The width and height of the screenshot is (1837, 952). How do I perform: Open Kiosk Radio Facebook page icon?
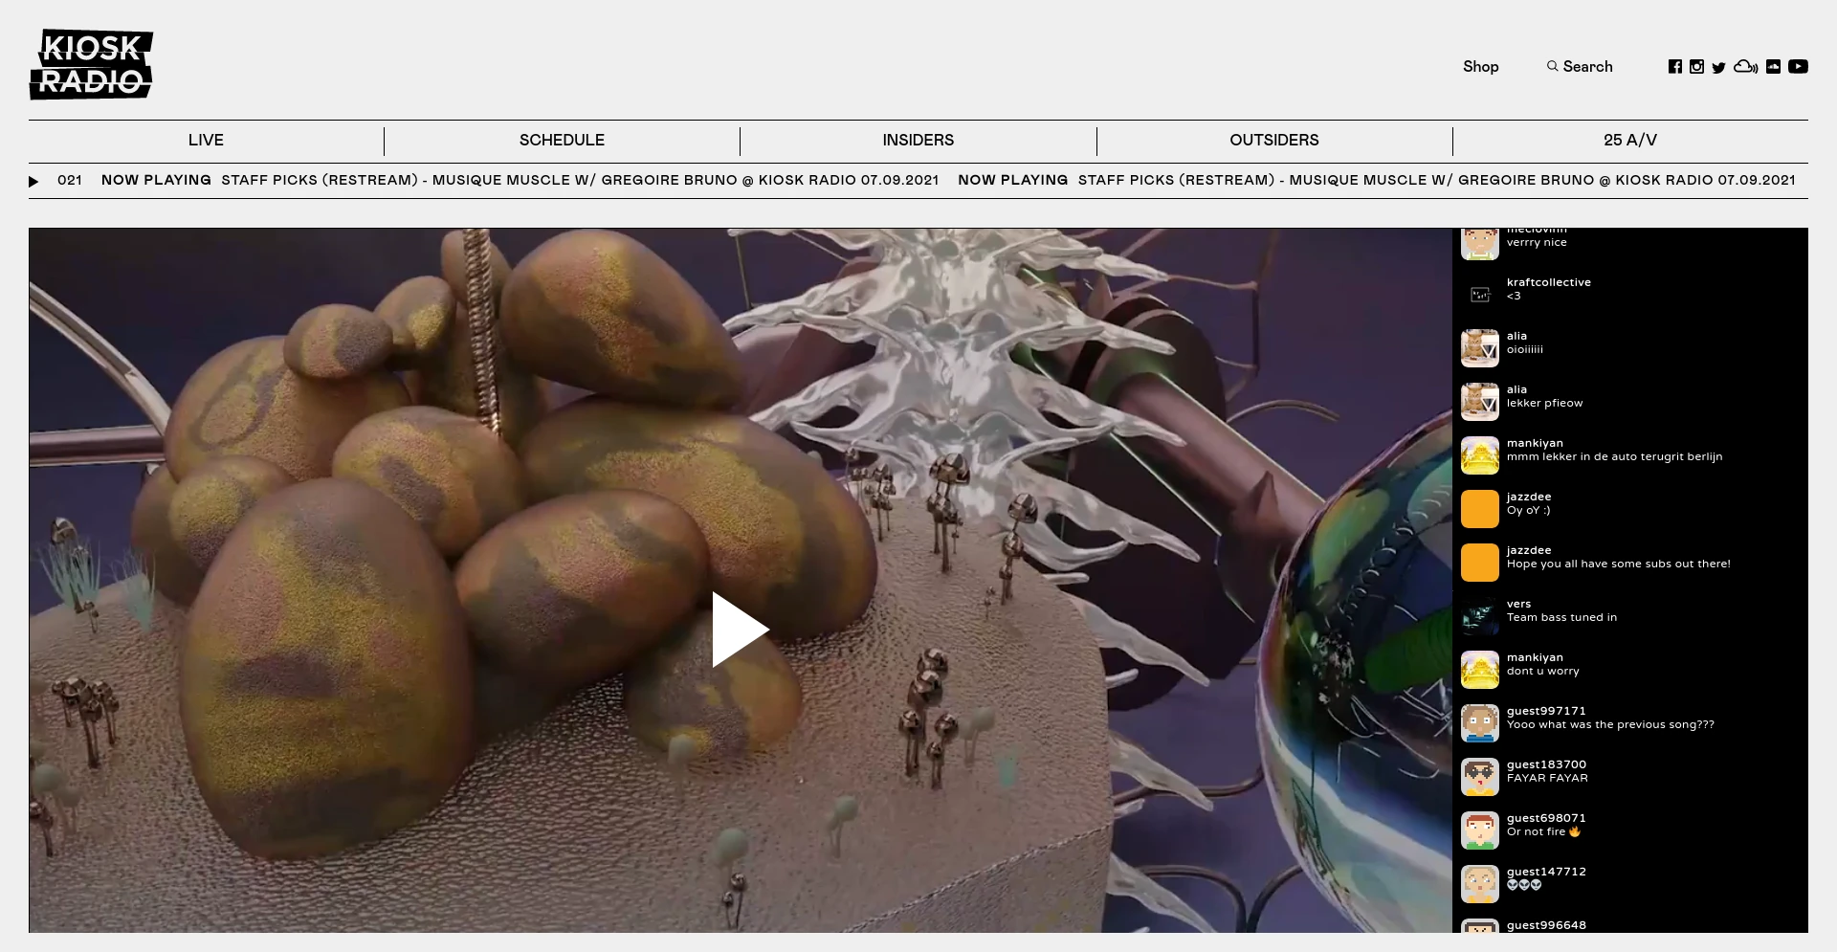[1674, 67]
